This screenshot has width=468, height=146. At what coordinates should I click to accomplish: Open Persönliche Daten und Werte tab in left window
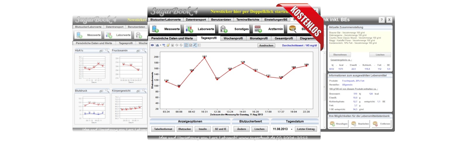point(94,43)
